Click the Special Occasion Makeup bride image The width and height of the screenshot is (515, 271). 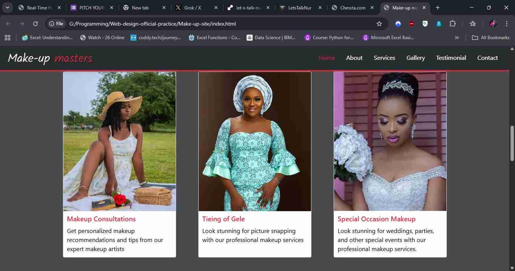[x=390, y=141]
